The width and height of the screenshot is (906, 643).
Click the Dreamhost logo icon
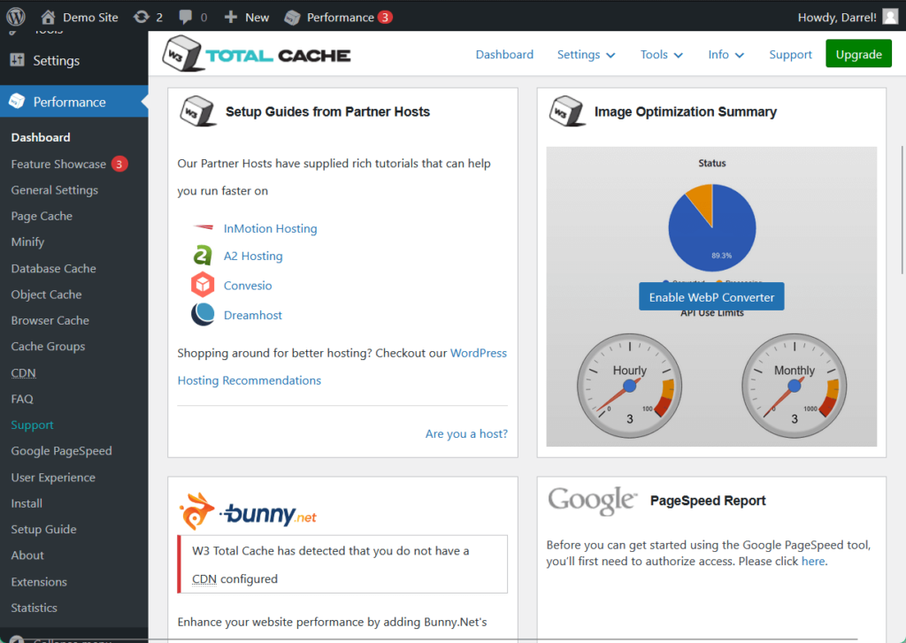point(203,314)
